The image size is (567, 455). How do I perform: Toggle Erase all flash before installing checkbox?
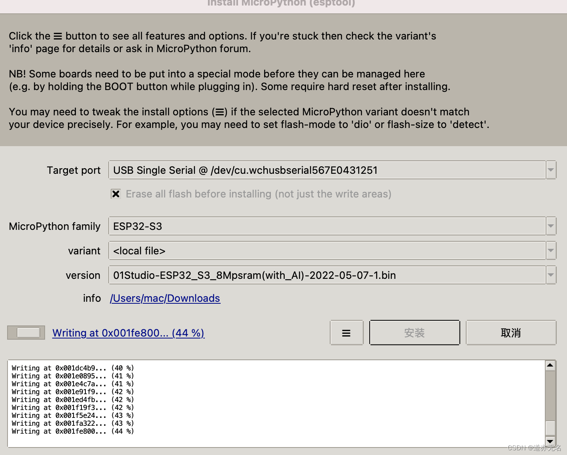[x=116, y=194]
